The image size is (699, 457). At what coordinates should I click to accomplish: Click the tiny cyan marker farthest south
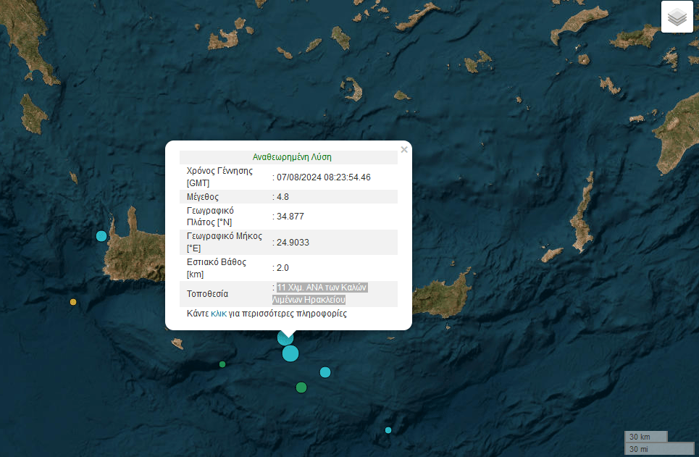pos(388,430)
